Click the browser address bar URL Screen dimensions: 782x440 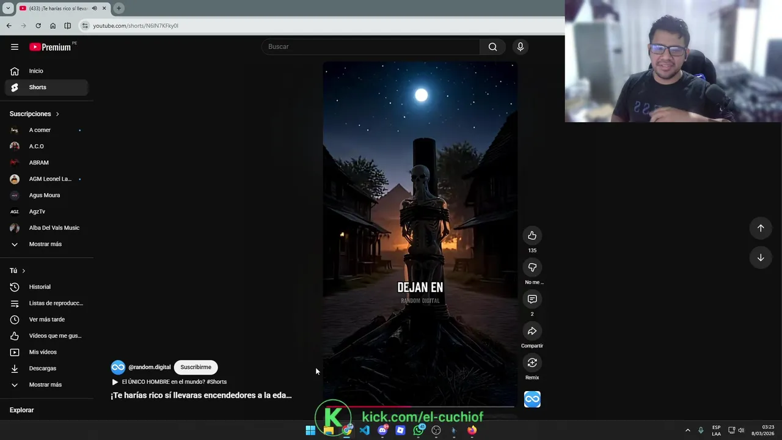[x=136, y=26]
